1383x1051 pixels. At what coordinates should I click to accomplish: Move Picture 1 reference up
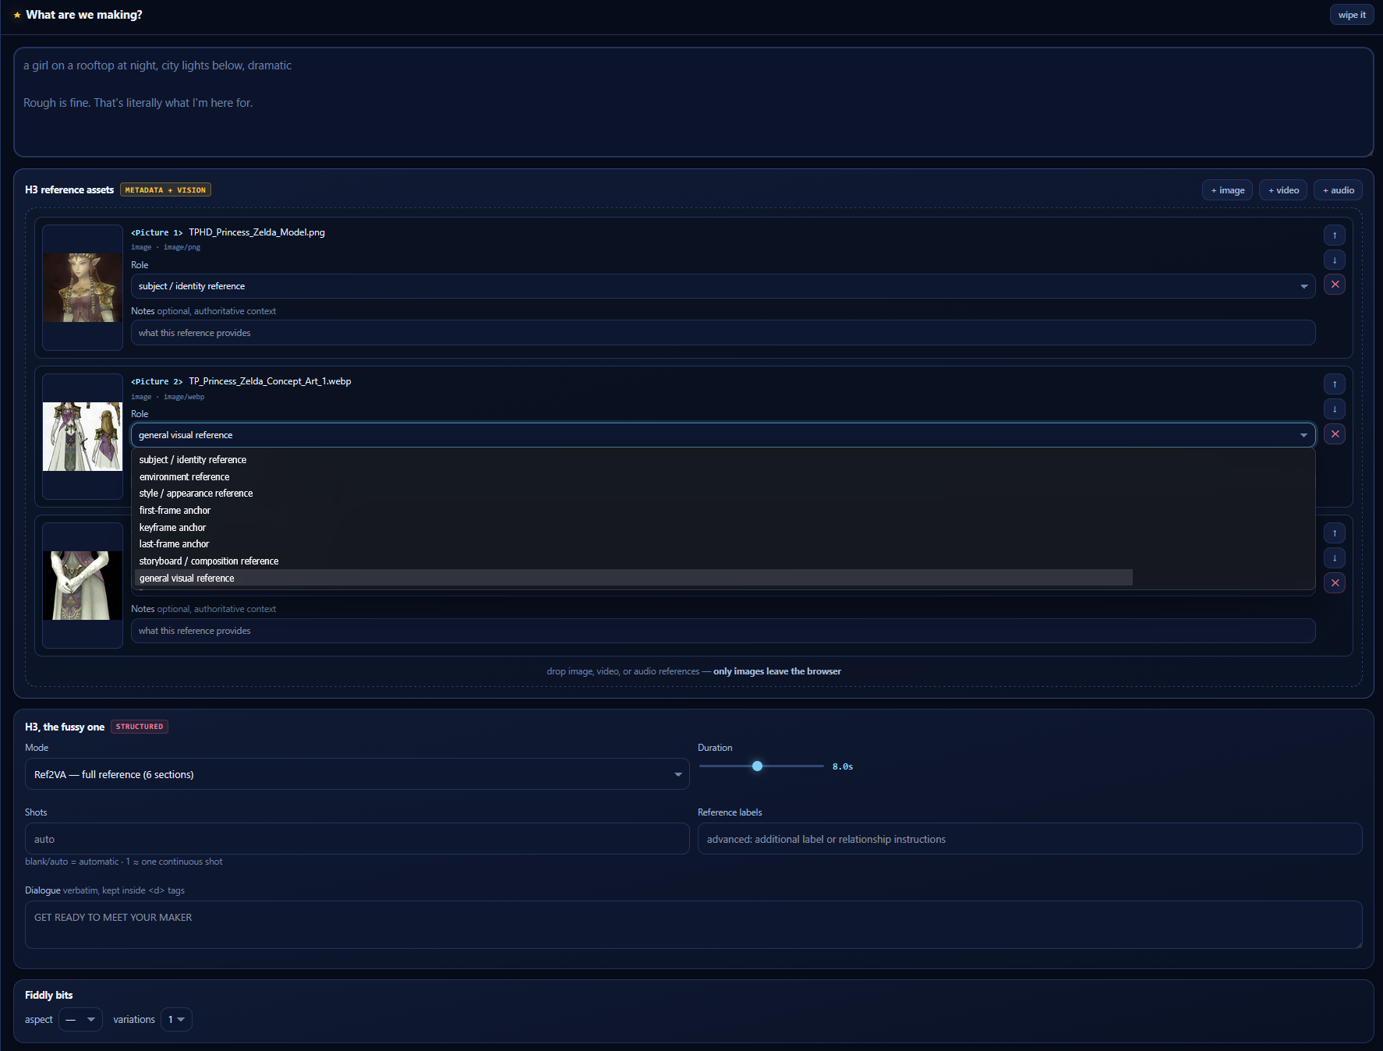click(x=1334, y=235)
